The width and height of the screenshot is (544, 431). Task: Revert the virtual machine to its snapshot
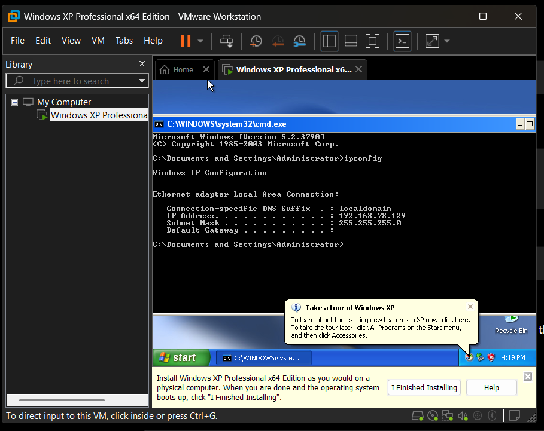[278, 41]
